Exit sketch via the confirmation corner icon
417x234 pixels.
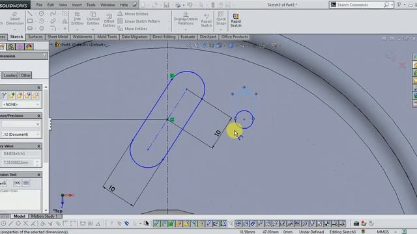pos(390,55)
